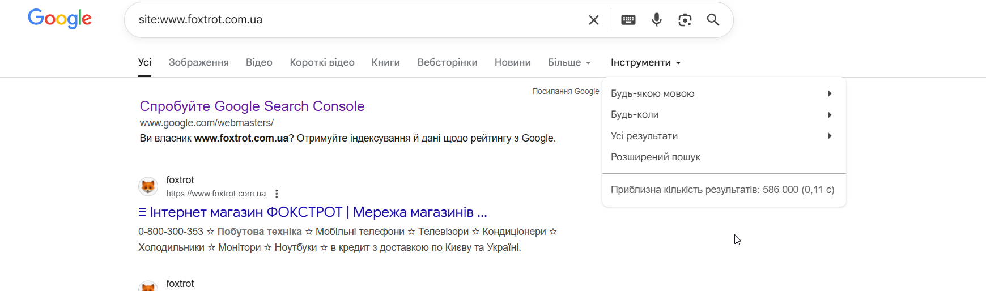Screen dimensions: 986x291
Task: Click the magnifying glass search button
Action: click(713, 20)
